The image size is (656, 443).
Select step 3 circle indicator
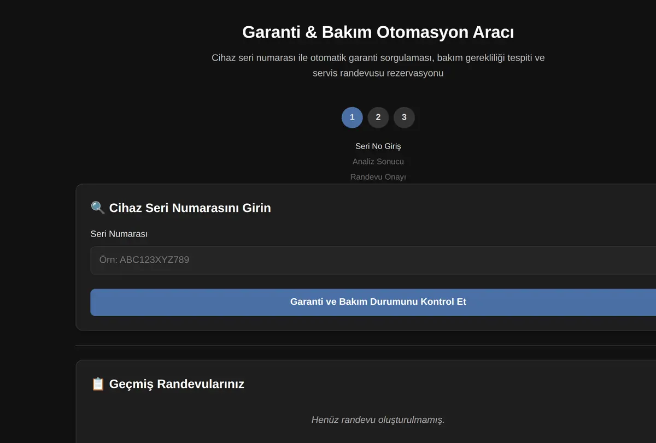(404, 117)
